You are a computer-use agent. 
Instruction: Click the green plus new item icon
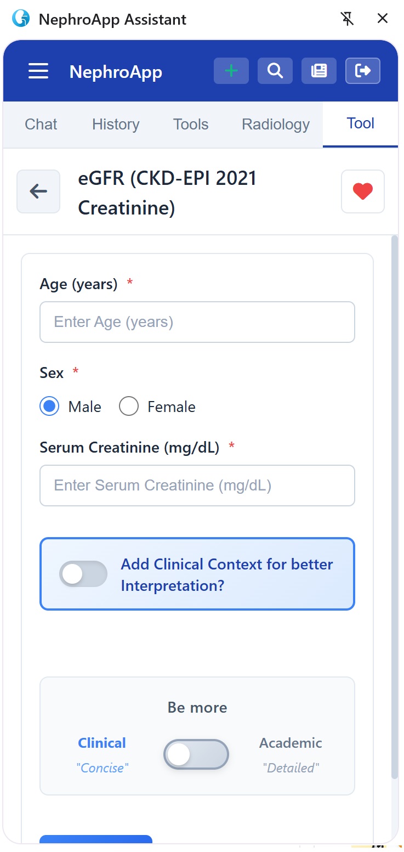[231, 71]
